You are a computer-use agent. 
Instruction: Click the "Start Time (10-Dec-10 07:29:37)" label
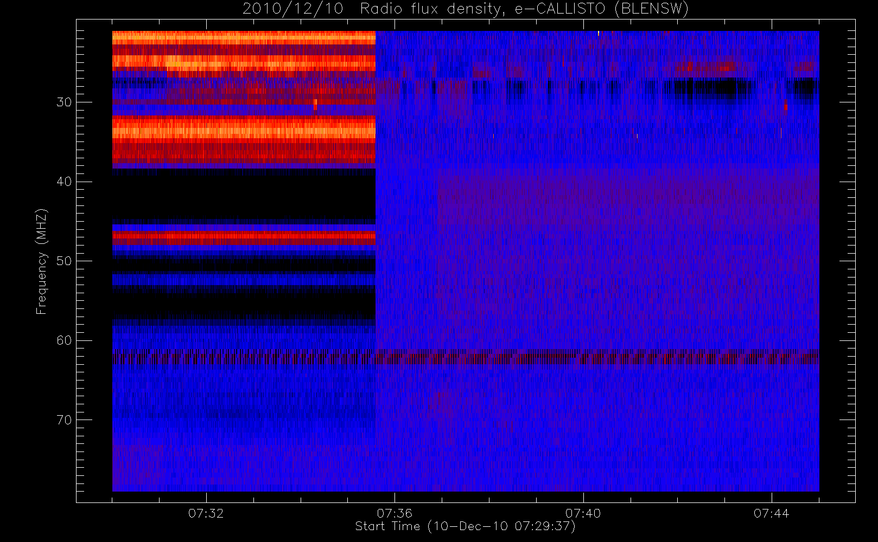(465, 526)
